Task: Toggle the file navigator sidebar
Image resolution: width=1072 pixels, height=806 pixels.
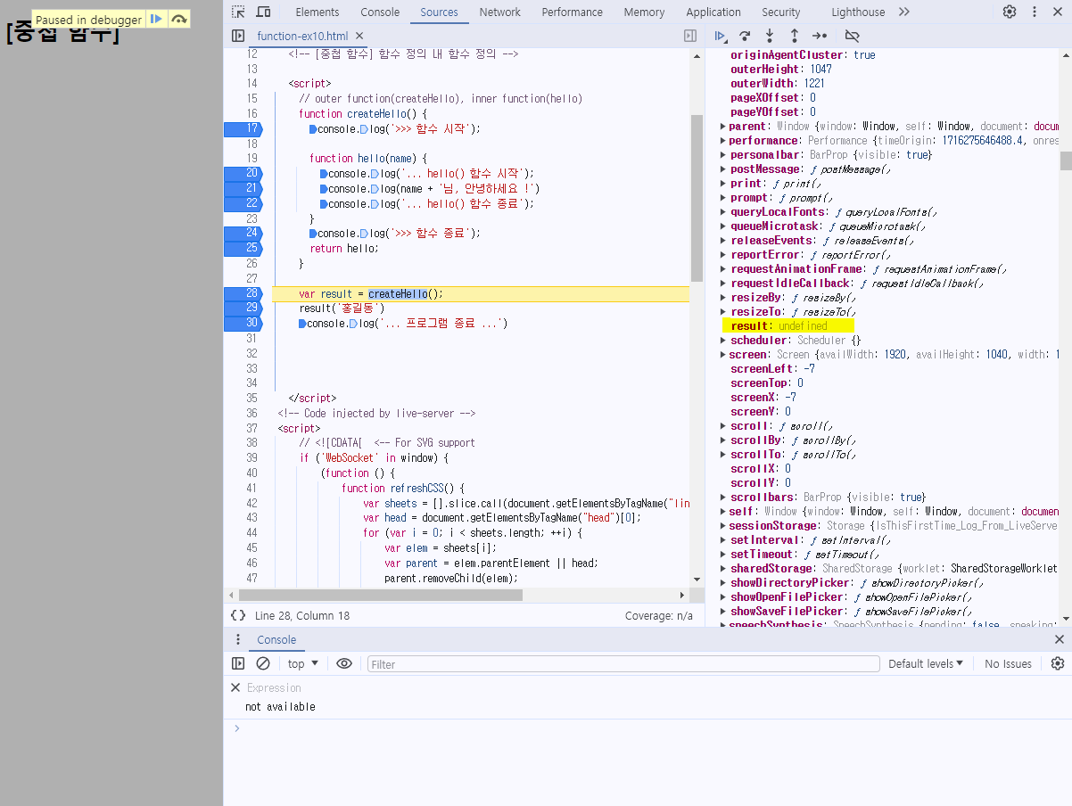Action: (238, 36)
